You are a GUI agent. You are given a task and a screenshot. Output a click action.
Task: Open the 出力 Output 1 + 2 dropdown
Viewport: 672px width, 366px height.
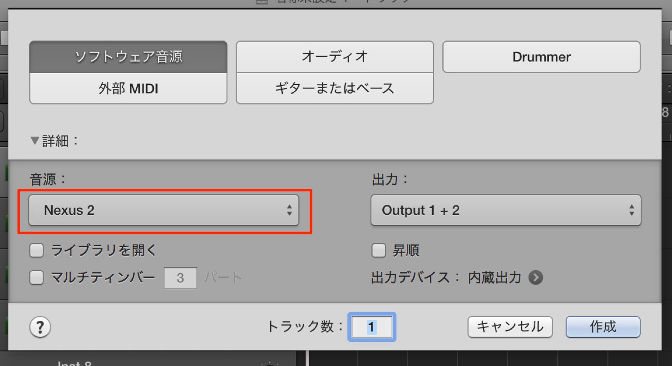point(506,210)
